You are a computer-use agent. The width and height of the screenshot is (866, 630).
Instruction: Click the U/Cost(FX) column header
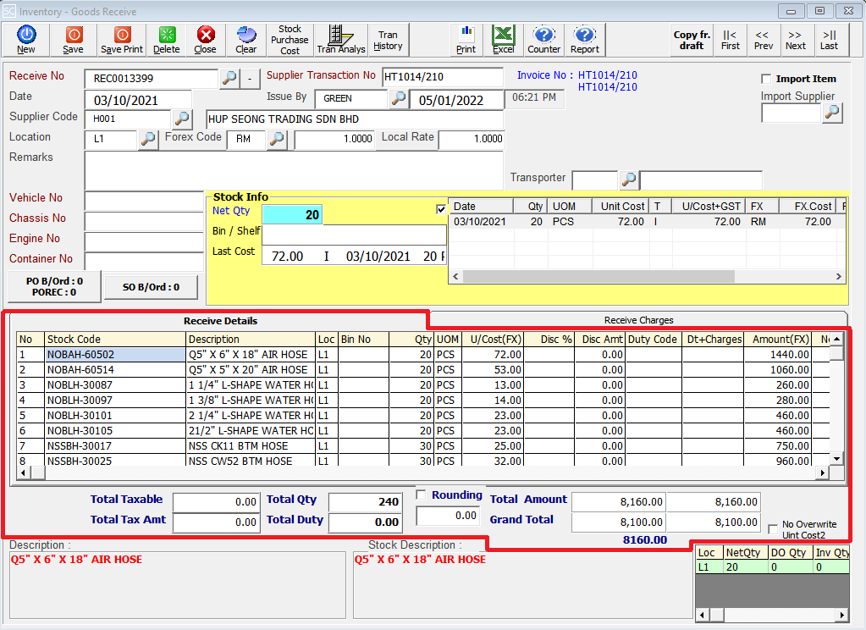tap(493, 339)
